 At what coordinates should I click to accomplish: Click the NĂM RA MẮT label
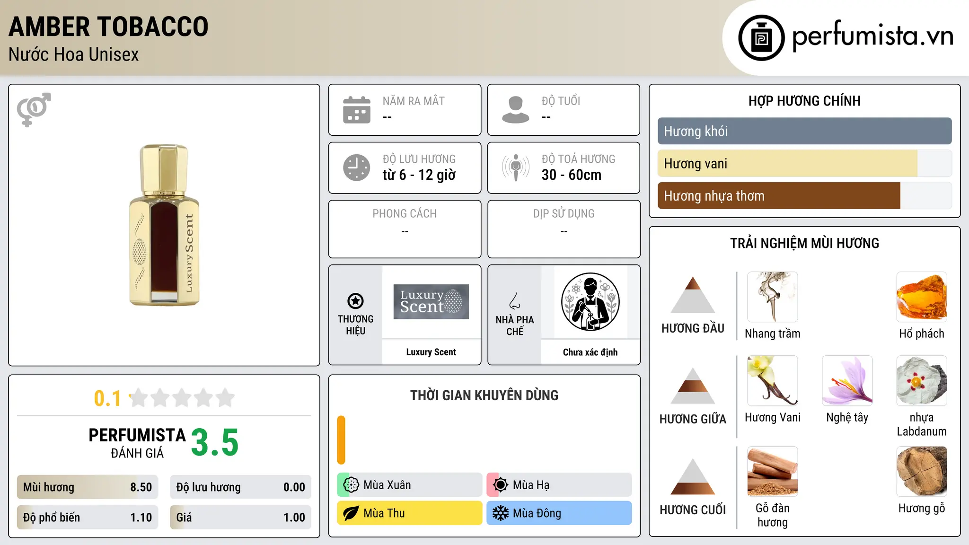414,101
